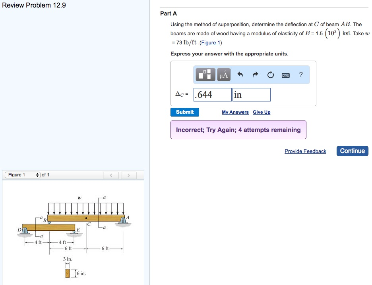372x285 pixels.
Task: Open the keyboard shortcuts icon
Action: pyautogui.click(x=286, y=75)
